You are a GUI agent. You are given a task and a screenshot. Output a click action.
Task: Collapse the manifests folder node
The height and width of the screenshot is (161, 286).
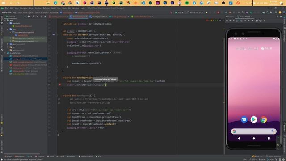[x=8, y=23]
